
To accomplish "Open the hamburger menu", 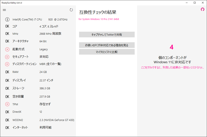I will [4, 10].
